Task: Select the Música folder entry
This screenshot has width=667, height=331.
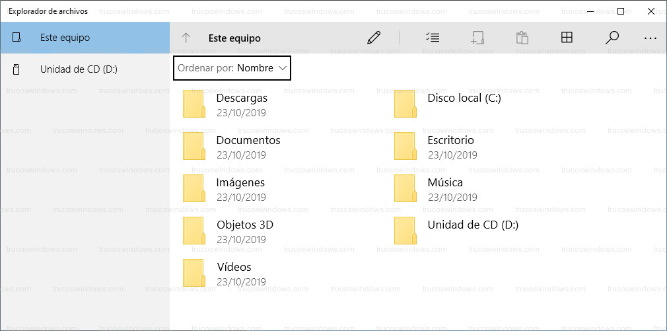Action: [444, 183]
